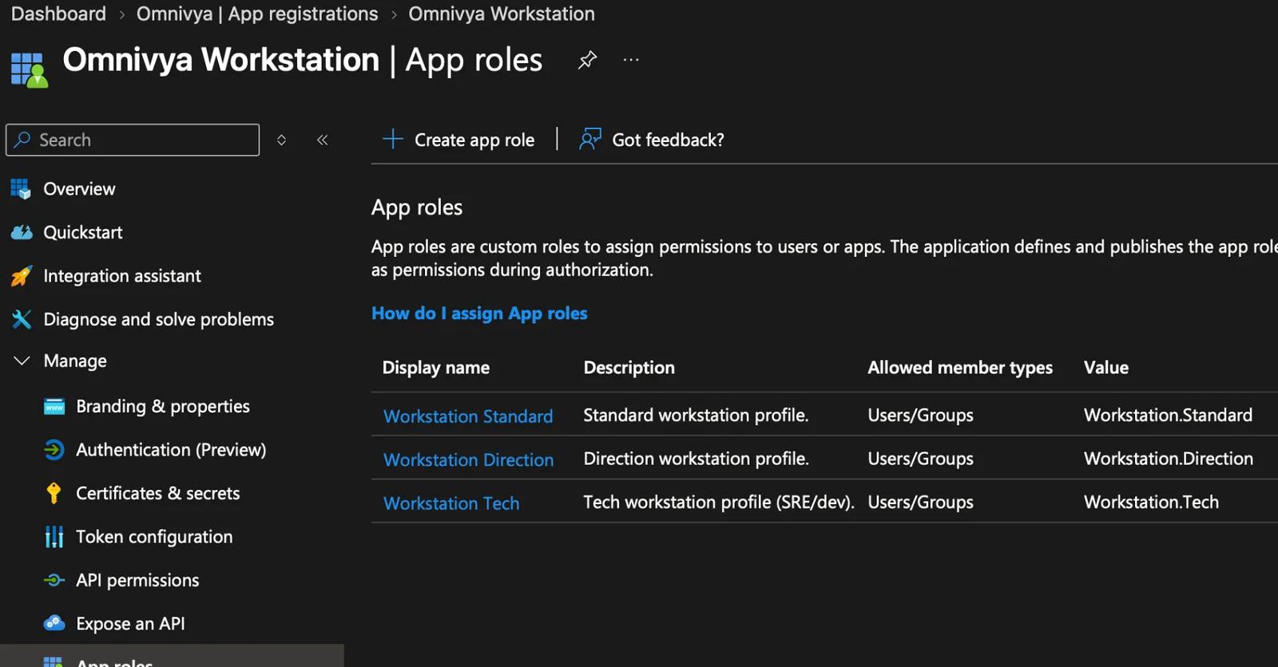
Task: Click Users/Groups in Workstation Standard row
Action: (x=920, y=415)
